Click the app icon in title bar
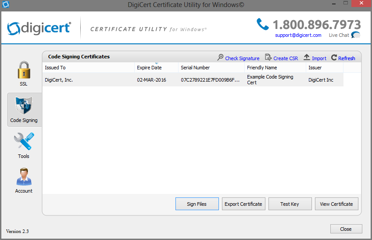372x240 pixels. (5, 4)
